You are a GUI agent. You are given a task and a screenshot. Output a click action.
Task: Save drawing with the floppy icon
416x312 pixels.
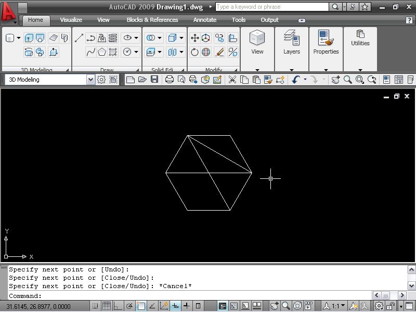click(x=154, y=80)
